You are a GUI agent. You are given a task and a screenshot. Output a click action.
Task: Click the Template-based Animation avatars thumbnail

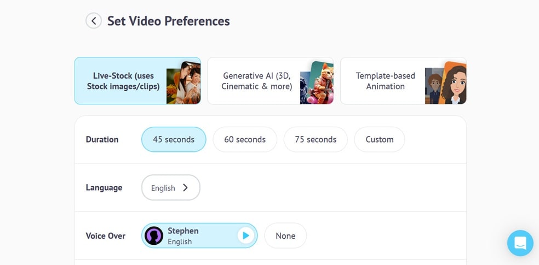pyautogui.click(x=445, y=83)
